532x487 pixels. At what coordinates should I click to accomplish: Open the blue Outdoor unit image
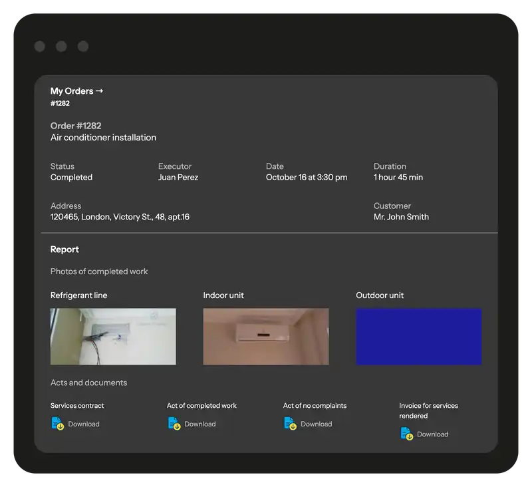(418, 337)
